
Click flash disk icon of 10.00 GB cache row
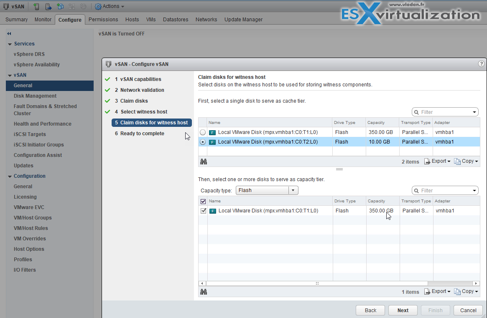pos(212,142)
